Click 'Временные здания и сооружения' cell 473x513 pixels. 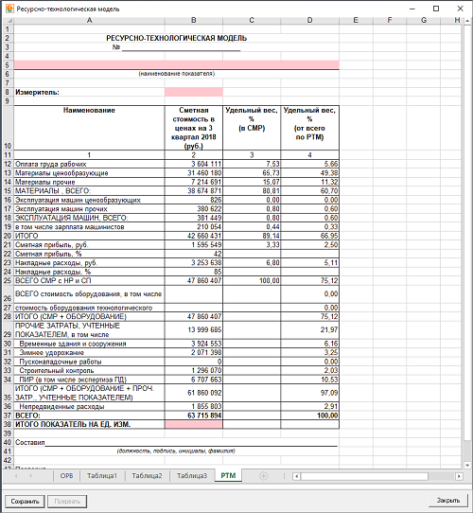point(89,344)
